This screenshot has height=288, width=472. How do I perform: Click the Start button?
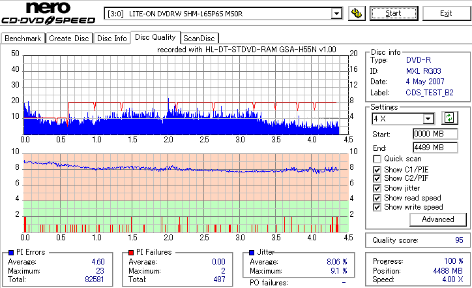pos(394,13)
